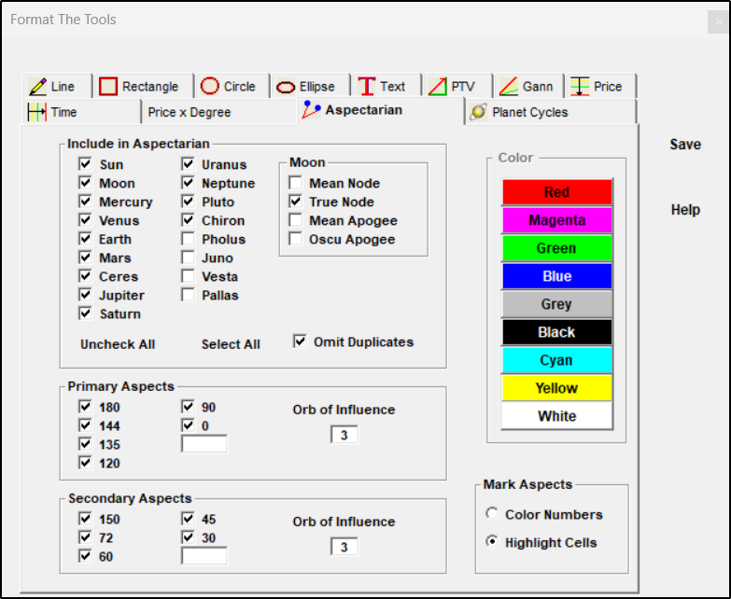
Task: Click the Text tool T icon
Action: pos(366,87)
